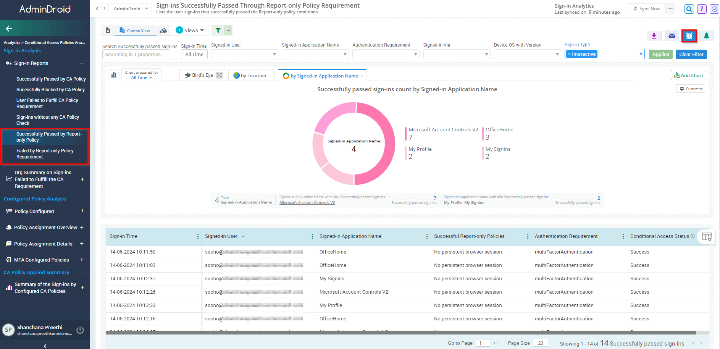This screenshot has height=349, width=720.
Task: Click the Search Successfully passed sign-ins field
Action: pos(140,55)
